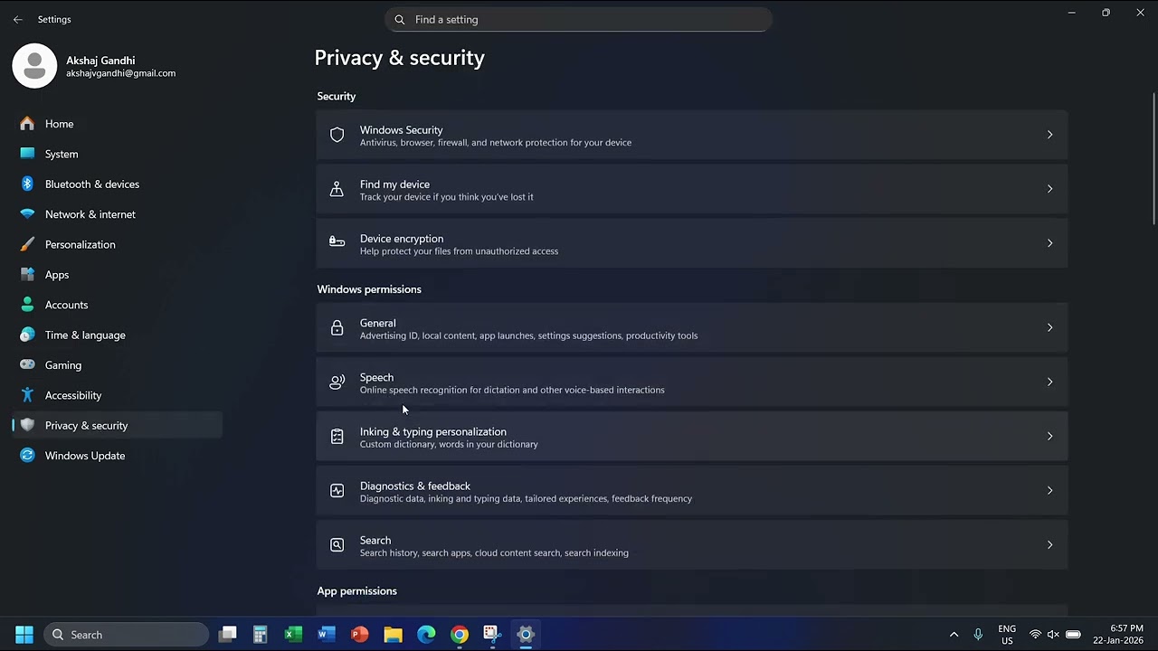Click the Personalization paintbrush icon in sidebar
Viewport: 1158px width, 651px height.
pyautogui.click(x=27, y=244)
